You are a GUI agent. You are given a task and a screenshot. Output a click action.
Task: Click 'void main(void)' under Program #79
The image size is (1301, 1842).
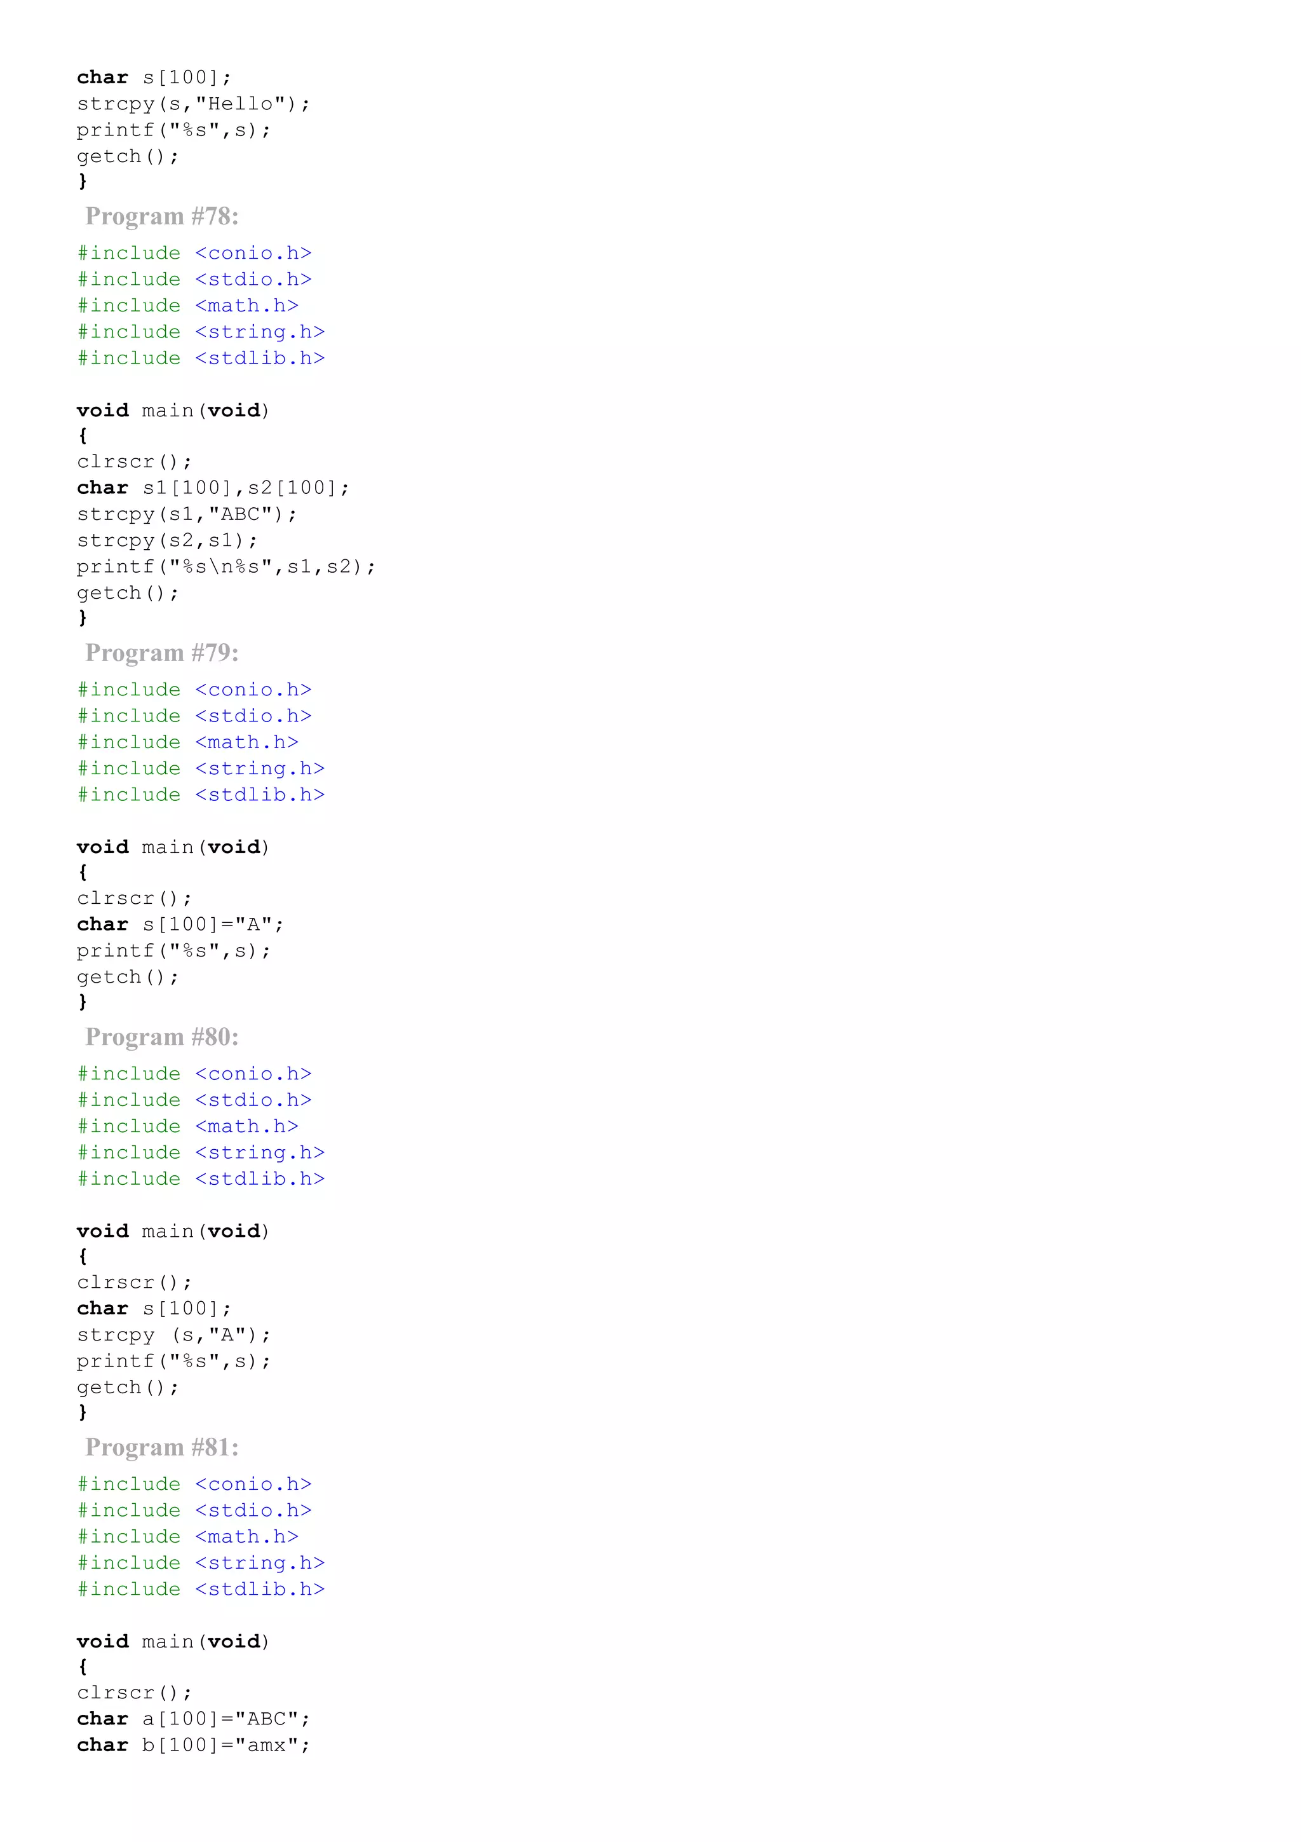point(173,847)
